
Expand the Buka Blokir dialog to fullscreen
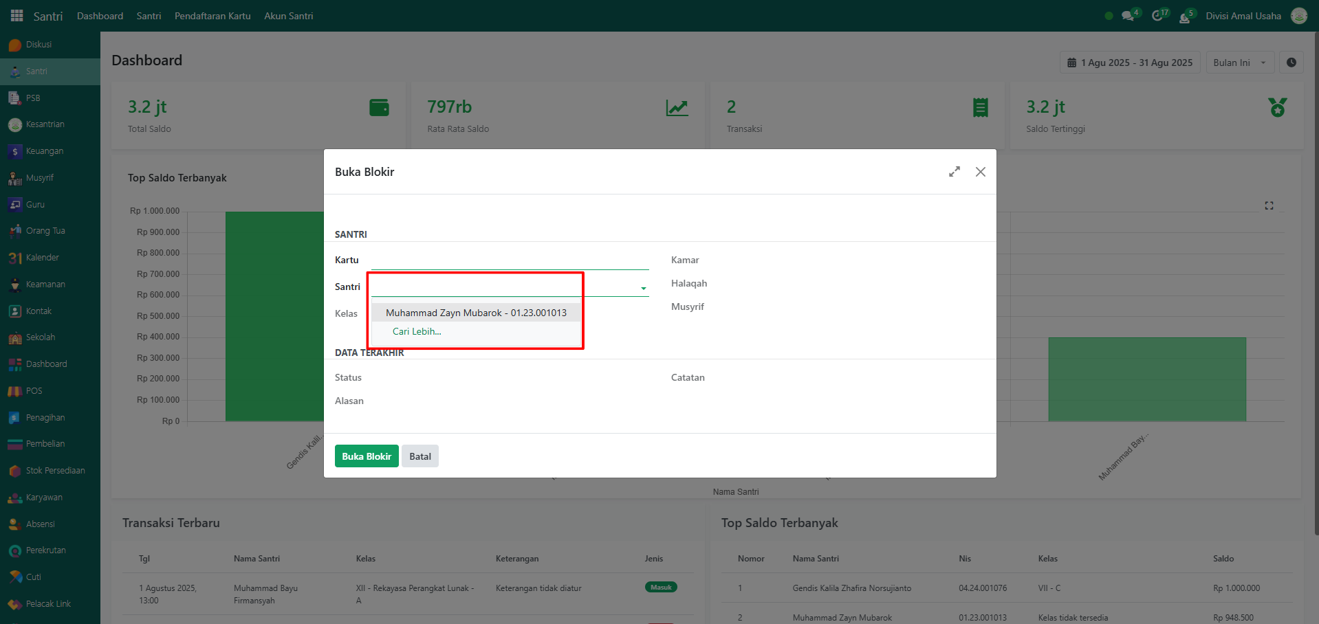click(954, 172)
